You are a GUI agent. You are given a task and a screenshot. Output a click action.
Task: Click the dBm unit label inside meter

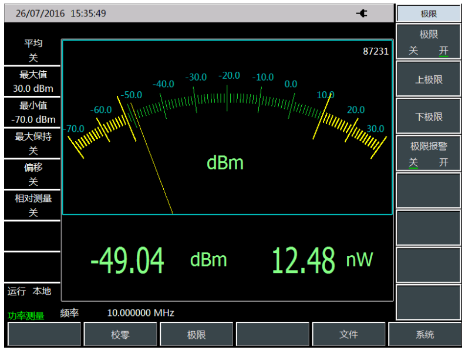point(225,163)
